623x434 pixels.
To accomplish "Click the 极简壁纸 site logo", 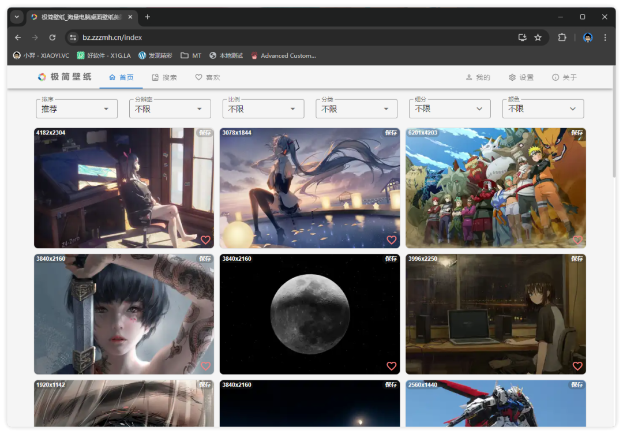I will (x=65, y=77).
